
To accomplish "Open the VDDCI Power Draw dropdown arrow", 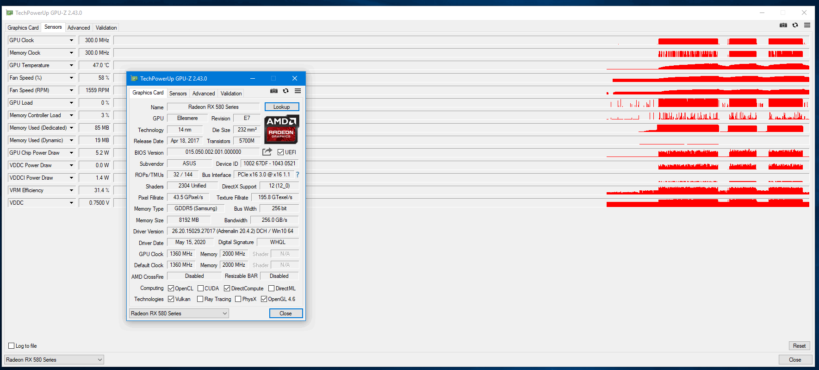I will click(71, 178).
